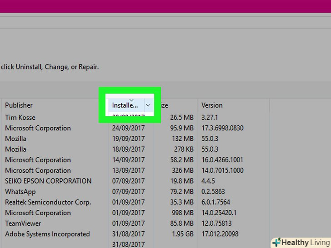Select the Realtek Semiconductor Corp. entry

(48, 202)
